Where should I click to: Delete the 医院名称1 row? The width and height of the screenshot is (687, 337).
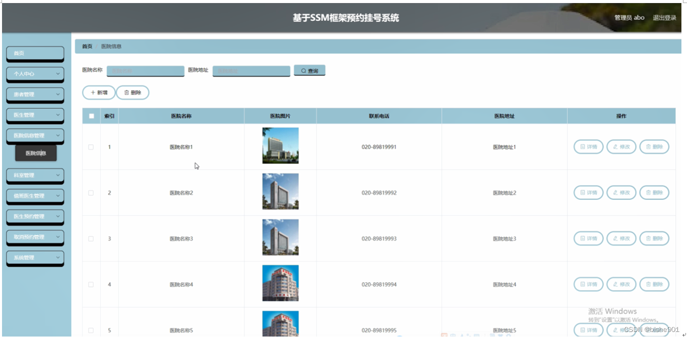654,147
